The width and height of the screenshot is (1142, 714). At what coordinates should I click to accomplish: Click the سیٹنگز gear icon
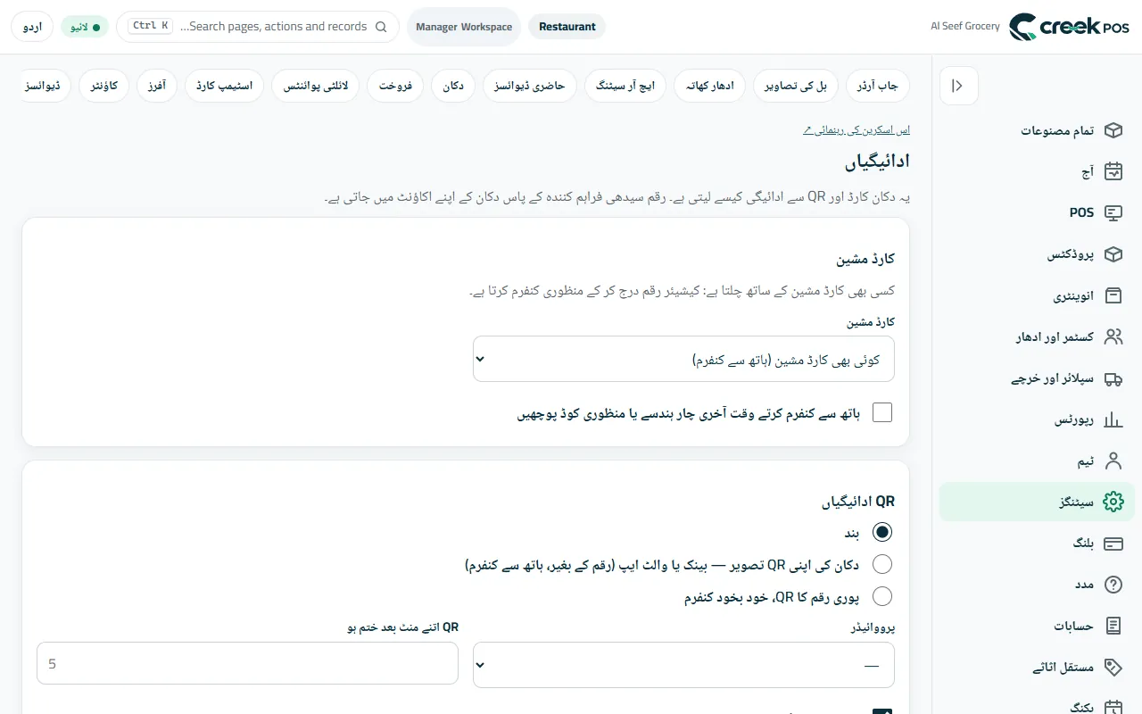tap(1113, 502)
